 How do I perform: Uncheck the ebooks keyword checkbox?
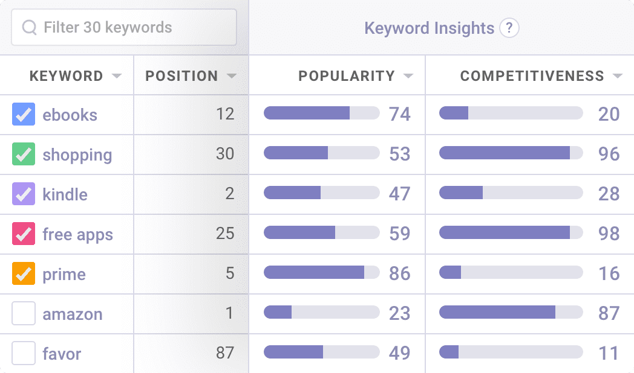click(x=24, y=114)
